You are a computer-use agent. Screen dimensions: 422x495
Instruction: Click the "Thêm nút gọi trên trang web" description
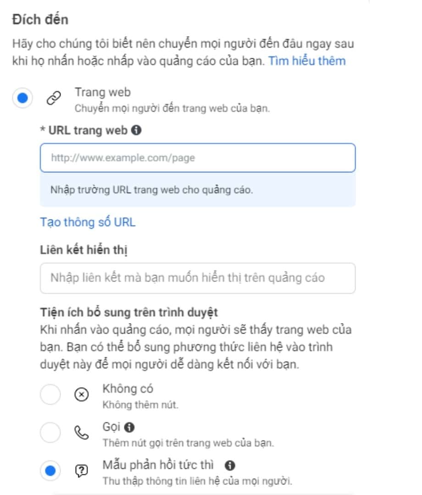pyautogui.click(x=188, y=443)
